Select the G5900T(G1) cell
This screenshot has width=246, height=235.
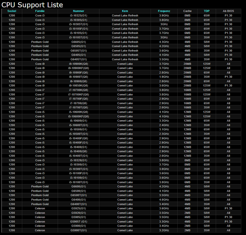click(78, 230)
